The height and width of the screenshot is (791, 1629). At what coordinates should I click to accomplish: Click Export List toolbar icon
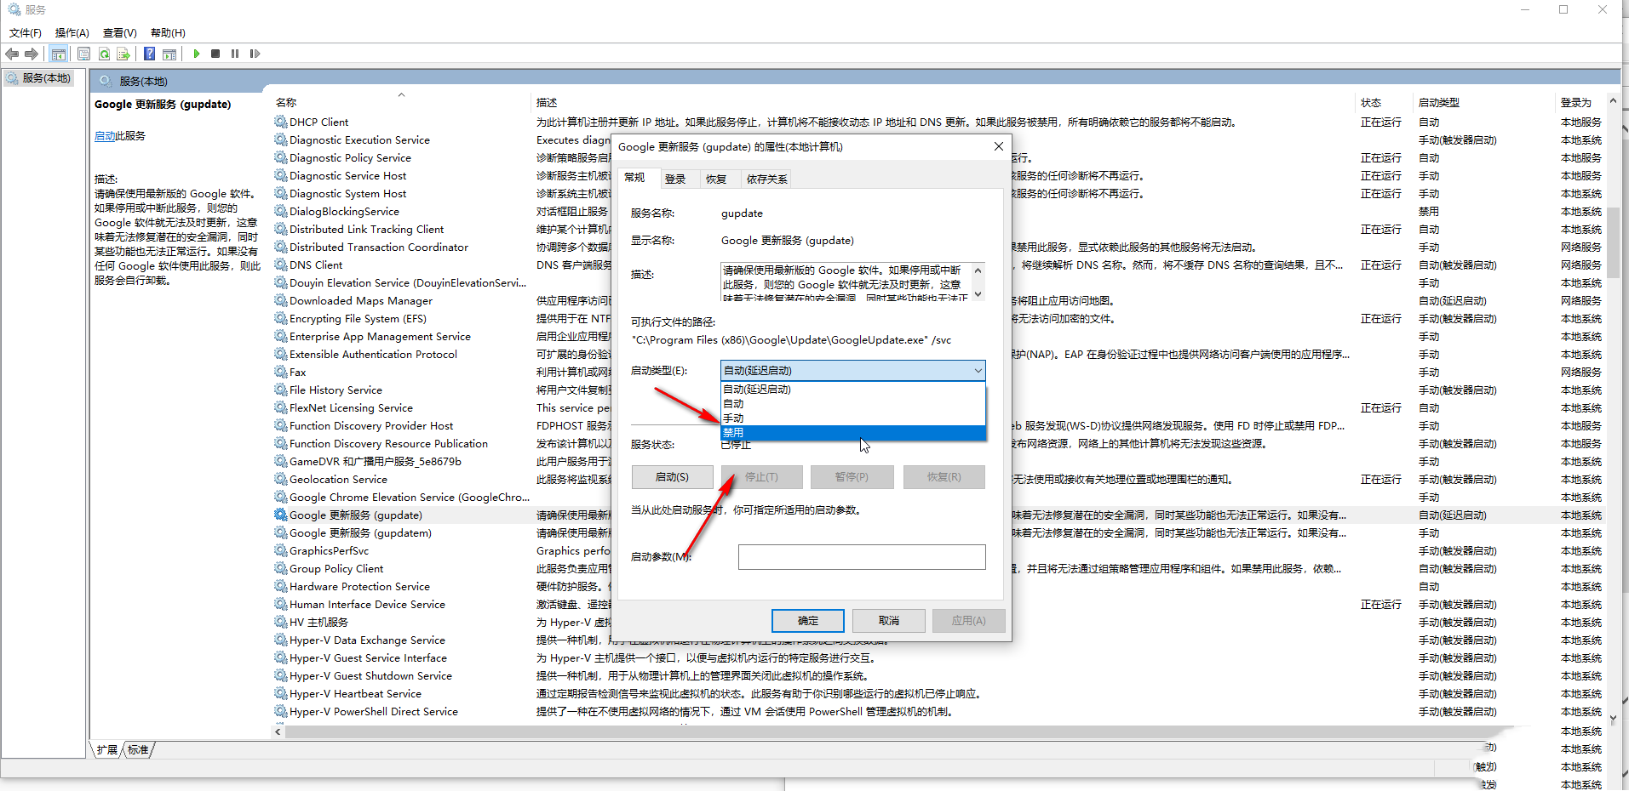pyautogui.click(x=123, y=54)
